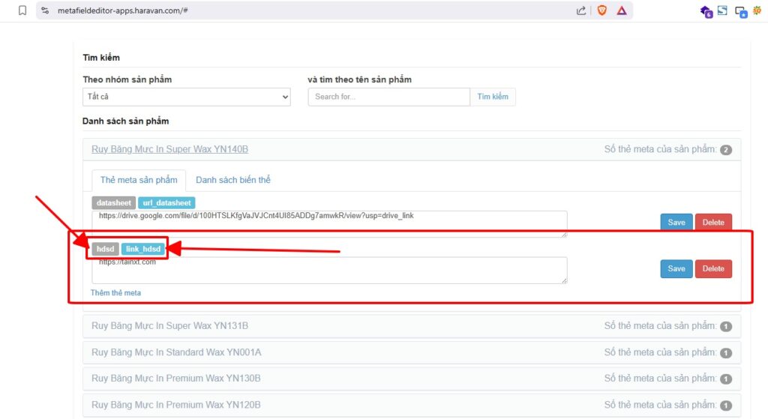Click the orange gear extension icon
This screenshot has width=768, height=419.
pyautogui.click(x=757, y=10)
